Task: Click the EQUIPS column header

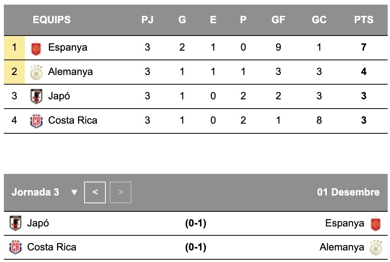Action: tap(52, 20)
